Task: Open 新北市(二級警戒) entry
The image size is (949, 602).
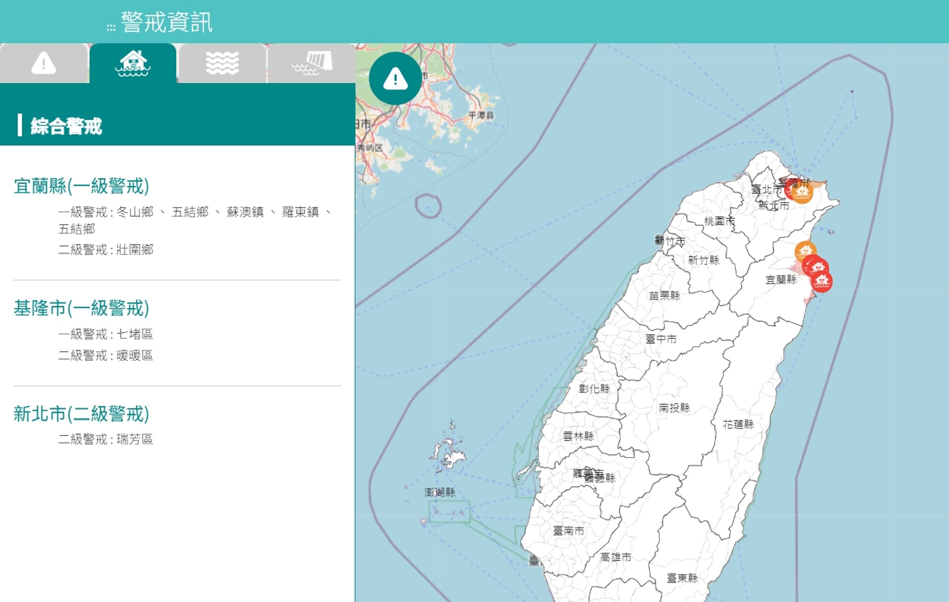Action: point(81,414)
